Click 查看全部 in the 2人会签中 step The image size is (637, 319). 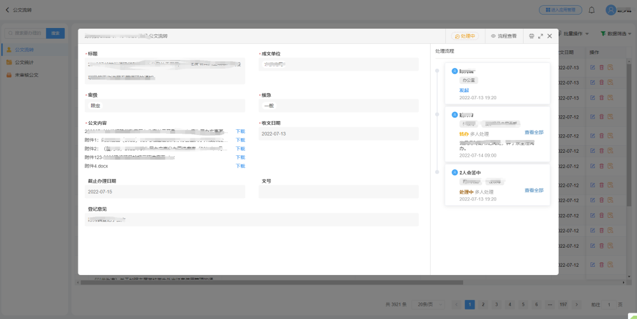[534, 190]
